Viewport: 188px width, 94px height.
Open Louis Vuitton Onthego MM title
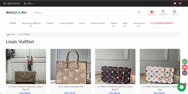(71, 87)
